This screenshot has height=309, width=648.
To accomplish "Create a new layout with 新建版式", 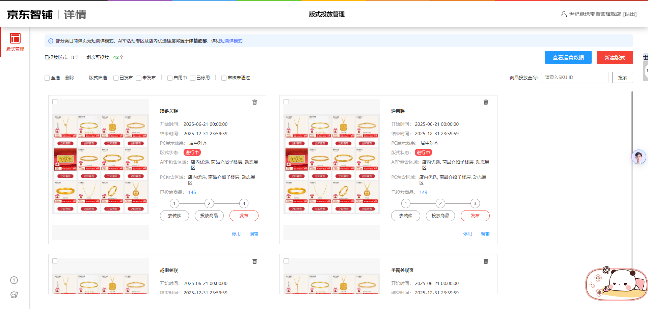I will click(614, 57).
